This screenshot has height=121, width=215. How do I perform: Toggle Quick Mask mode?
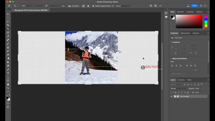click(8, 103)
